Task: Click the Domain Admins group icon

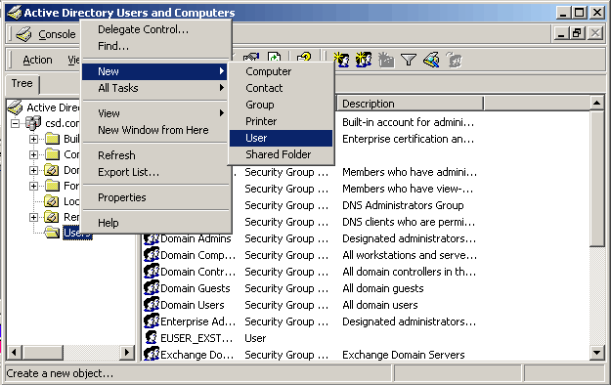Action: pyautogui.click(x=152, y=238)
